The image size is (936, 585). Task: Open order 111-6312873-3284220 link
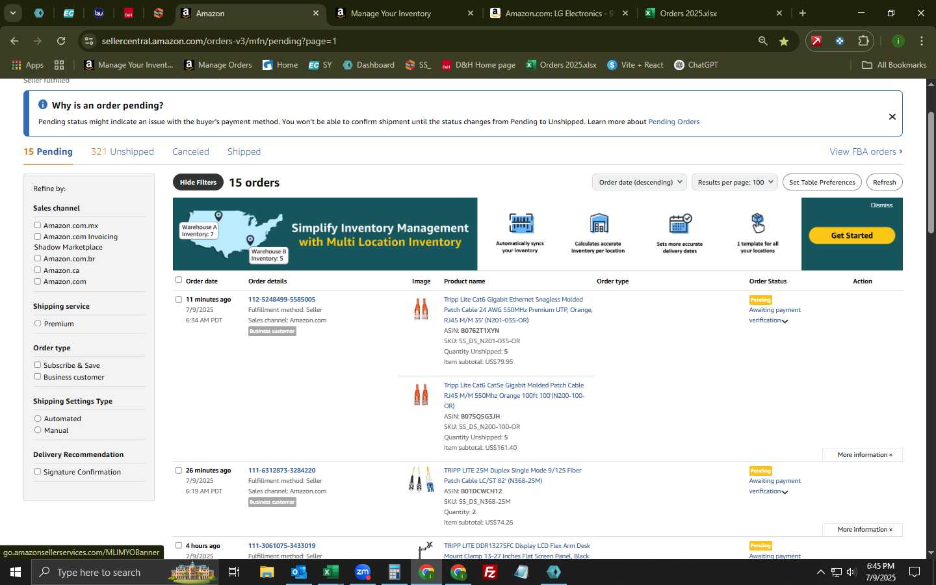(281, 470)
